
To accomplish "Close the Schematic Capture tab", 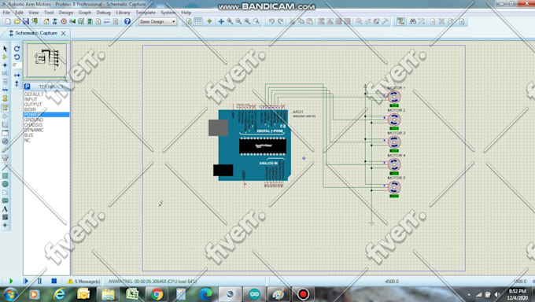I will [x=64, y=34].
